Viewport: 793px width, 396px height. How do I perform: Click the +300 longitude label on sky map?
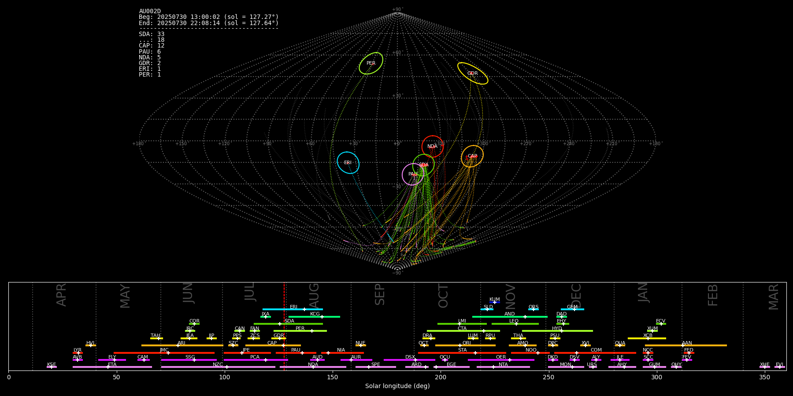pyautogui.click(x=482, y=144)
